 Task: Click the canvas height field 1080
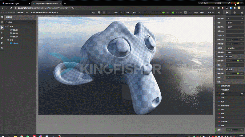[x=127, y=13]
